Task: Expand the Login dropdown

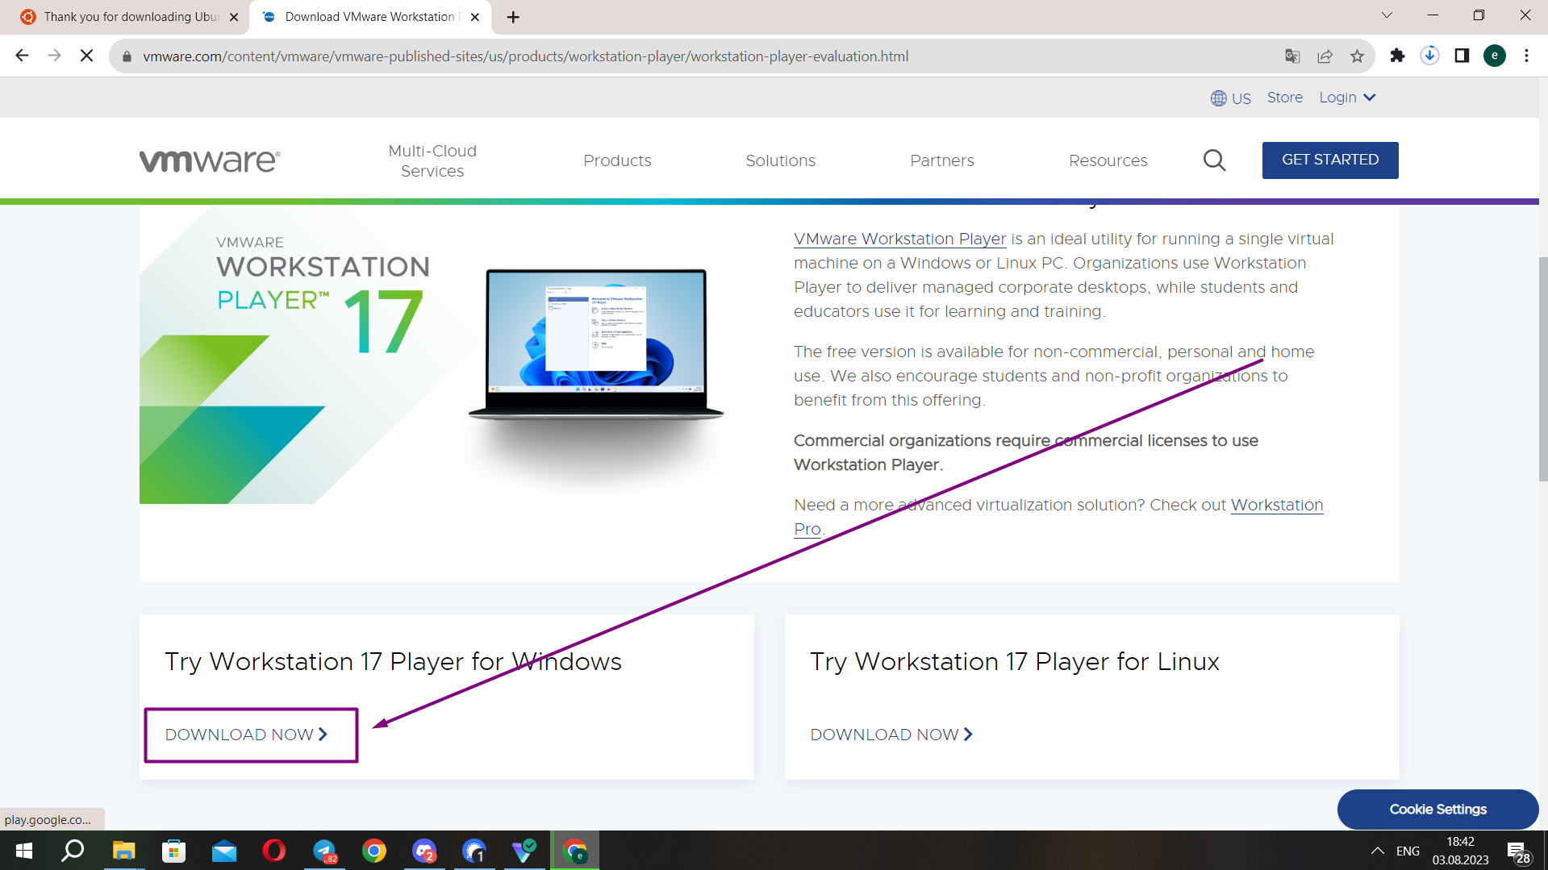Action: tap(1347, 98)
